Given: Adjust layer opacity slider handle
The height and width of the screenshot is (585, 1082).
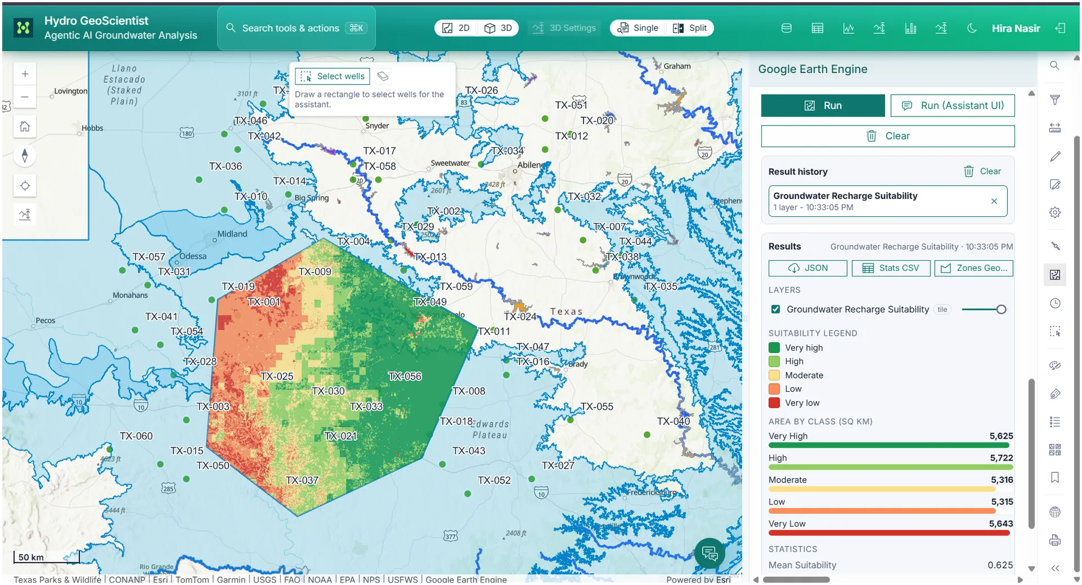Looking at the screenshot, I should pos(1001,309).
